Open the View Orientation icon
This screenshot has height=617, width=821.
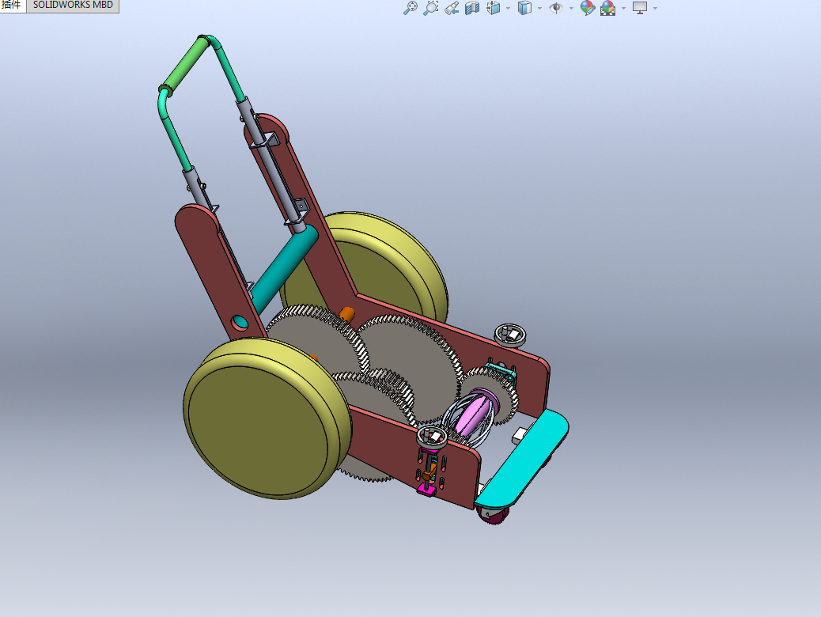tap(494, 8)
